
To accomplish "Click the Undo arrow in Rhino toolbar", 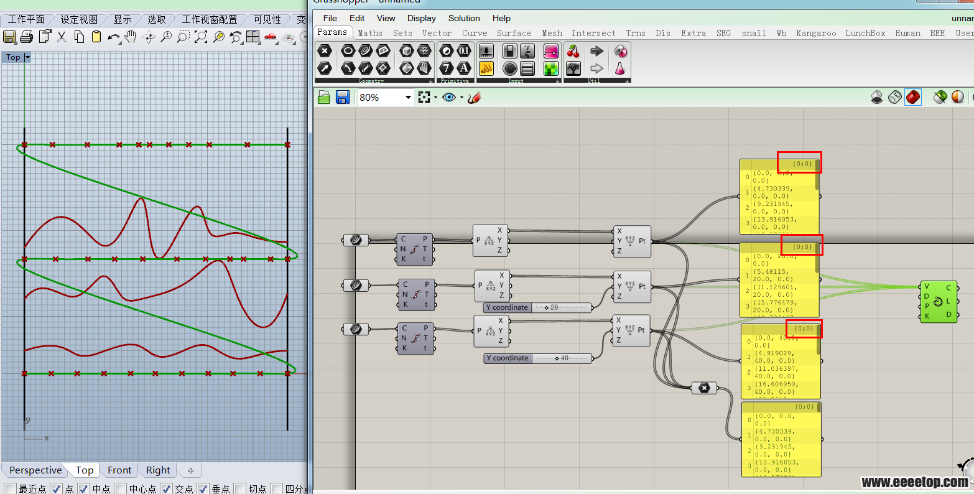I will pyautogui.click(x=114, y=37).
